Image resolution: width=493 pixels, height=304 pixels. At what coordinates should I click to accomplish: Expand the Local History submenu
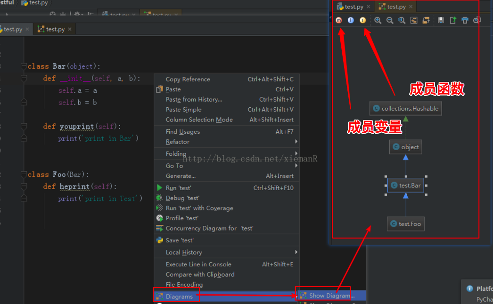[x=184, y=252]
